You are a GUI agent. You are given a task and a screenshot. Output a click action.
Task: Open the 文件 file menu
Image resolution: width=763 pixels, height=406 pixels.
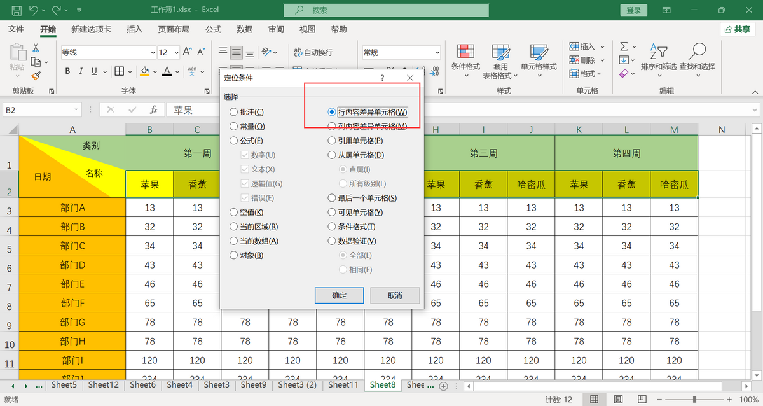16,29
